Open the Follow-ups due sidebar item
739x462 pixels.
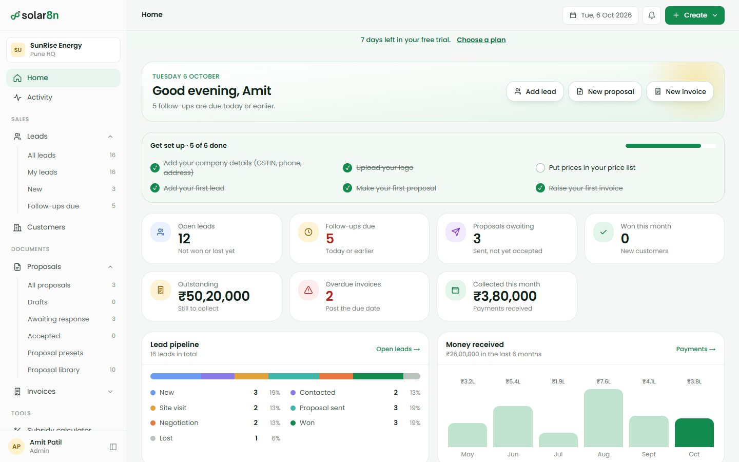click(71, 206)
